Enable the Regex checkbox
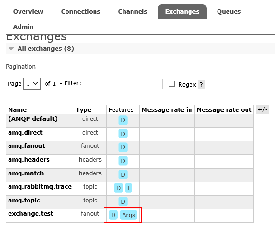This screenshot has height=227, width=275. coord(171,84)
